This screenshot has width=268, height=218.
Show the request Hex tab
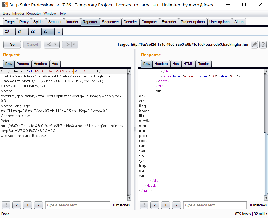55,64
